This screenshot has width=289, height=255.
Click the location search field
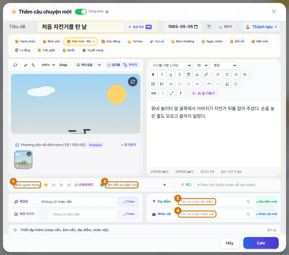215,202
